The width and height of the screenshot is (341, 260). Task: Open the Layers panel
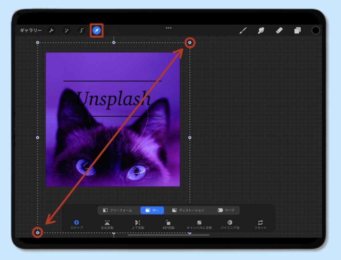click(x=297, y=30)
